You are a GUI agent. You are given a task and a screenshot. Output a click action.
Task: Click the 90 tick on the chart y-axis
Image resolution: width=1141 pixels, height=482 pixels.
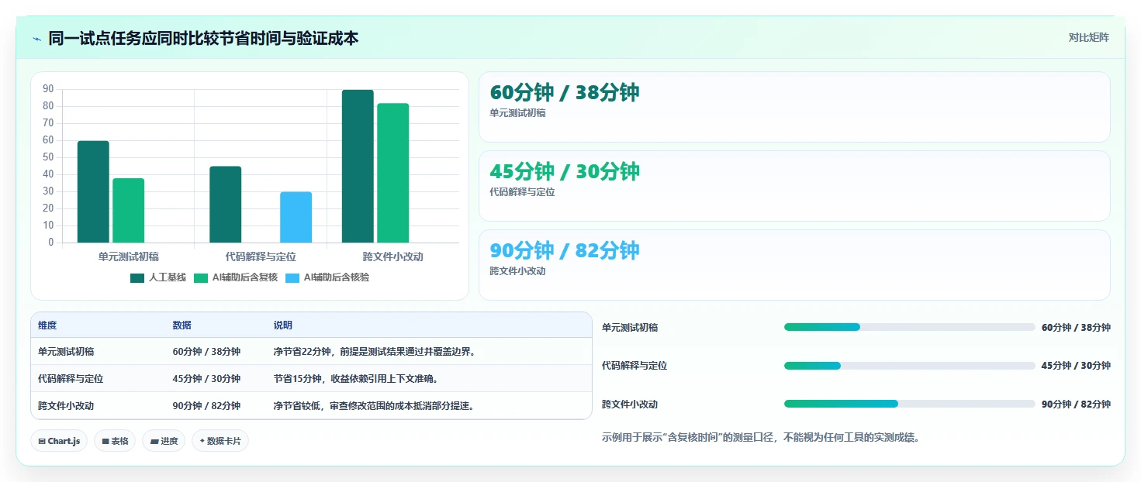point(48,89)
